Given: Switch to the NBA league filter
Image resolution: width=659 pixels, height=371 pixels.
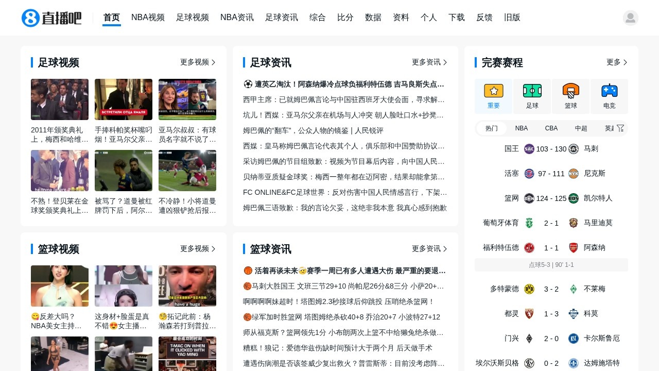Looking at the screenshot, I should 522,128.
